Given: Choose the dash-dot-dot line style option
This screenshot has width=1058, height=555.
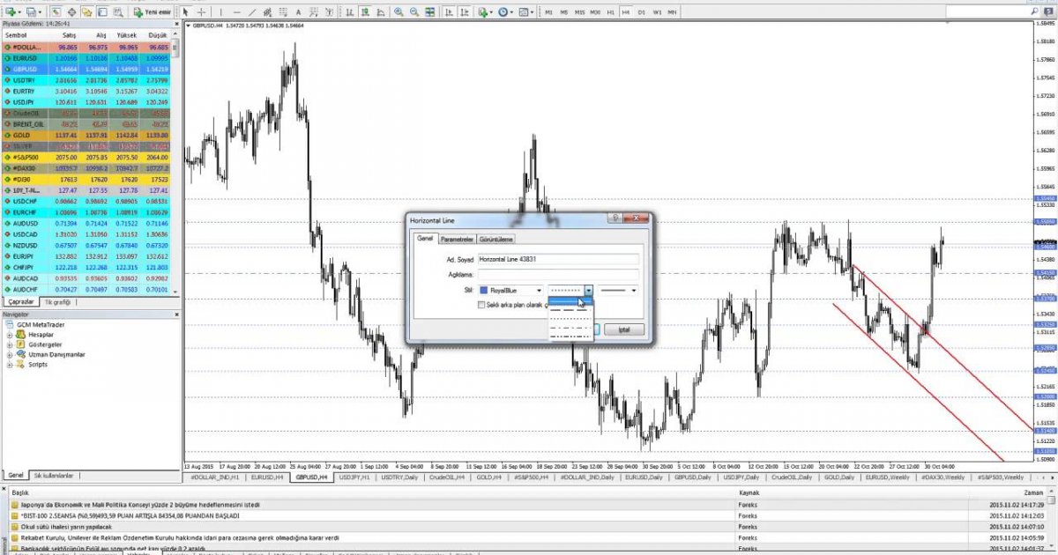Looking at the screenshot, I should tap(571, 336).
